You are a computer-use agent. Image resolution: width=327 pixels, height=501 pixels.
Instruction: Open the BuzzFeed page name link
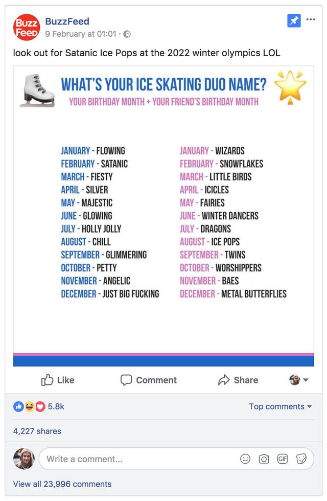click(67, 21)
